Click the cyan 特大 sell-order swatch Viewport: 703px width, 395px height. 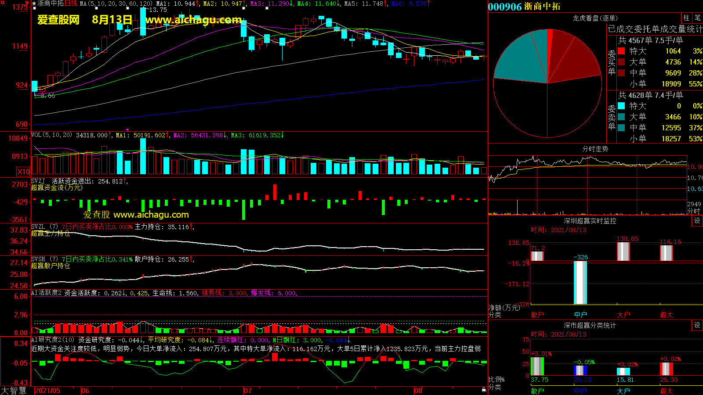pyautogui.click(x=621, y=106)
